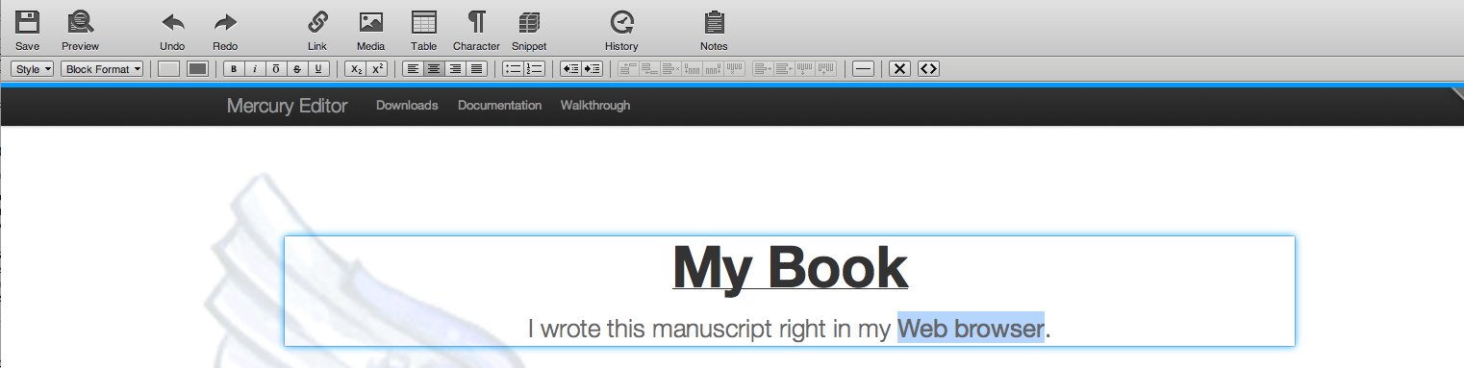Image resolution: width=1464 pixels, height=368 pixels.
Task: Toggle bold formatting
Action: (234, 69)
